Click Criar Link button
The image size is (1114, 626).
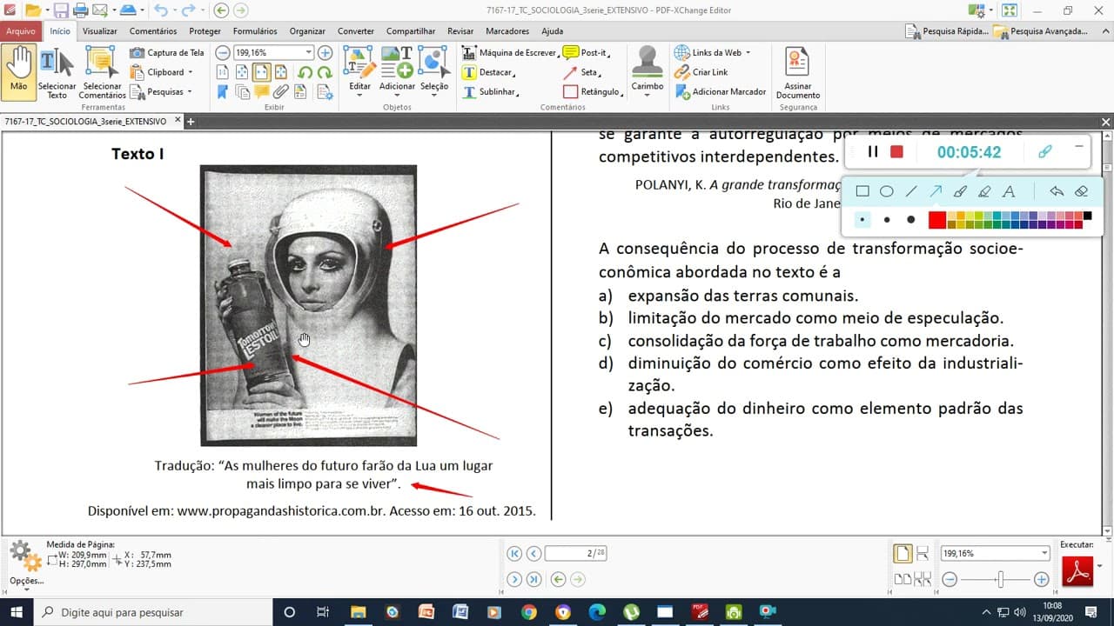tap(701, 72)
